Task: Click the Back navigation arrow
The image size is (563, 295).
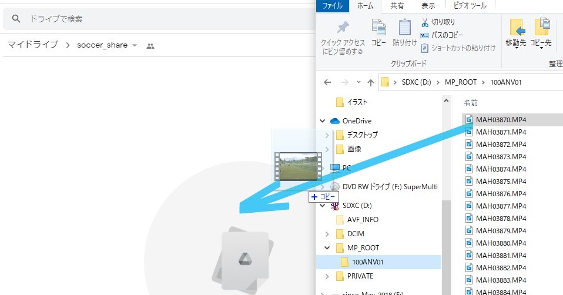Action: coord(327,82)
